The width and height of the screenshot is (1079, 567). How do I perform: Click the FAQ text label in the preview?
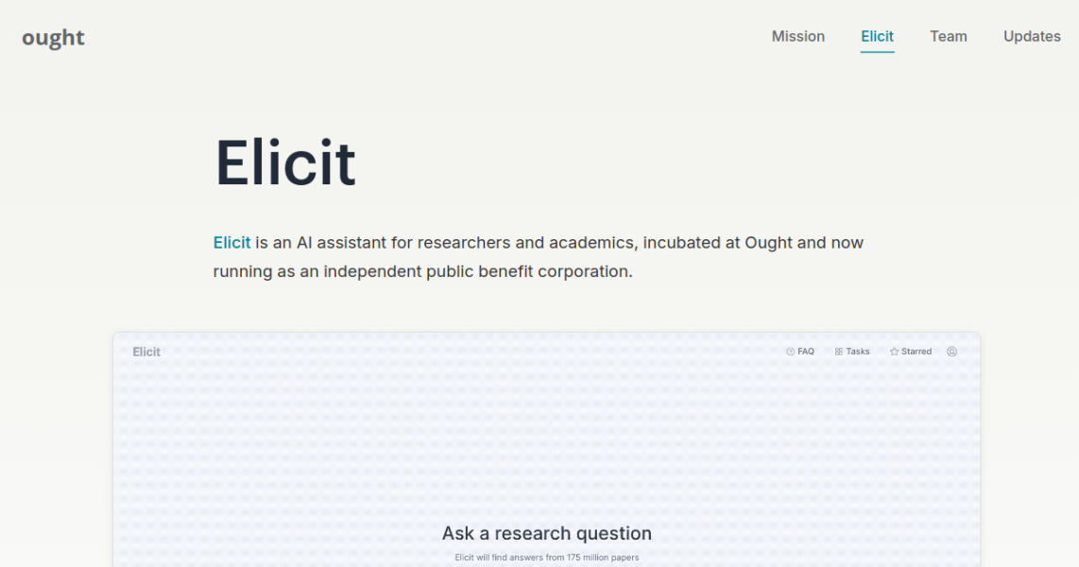pyautogui.click(x=806, y=352)
